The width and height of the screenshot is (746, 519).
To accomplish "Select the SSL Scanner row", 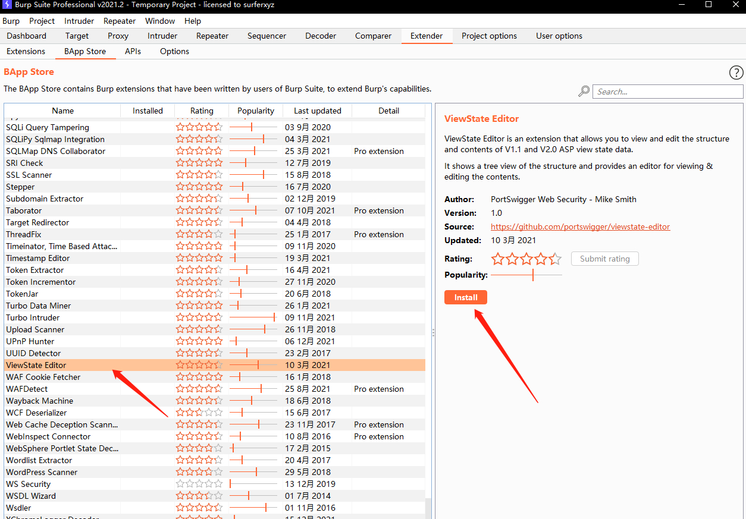I will [215, 175].
